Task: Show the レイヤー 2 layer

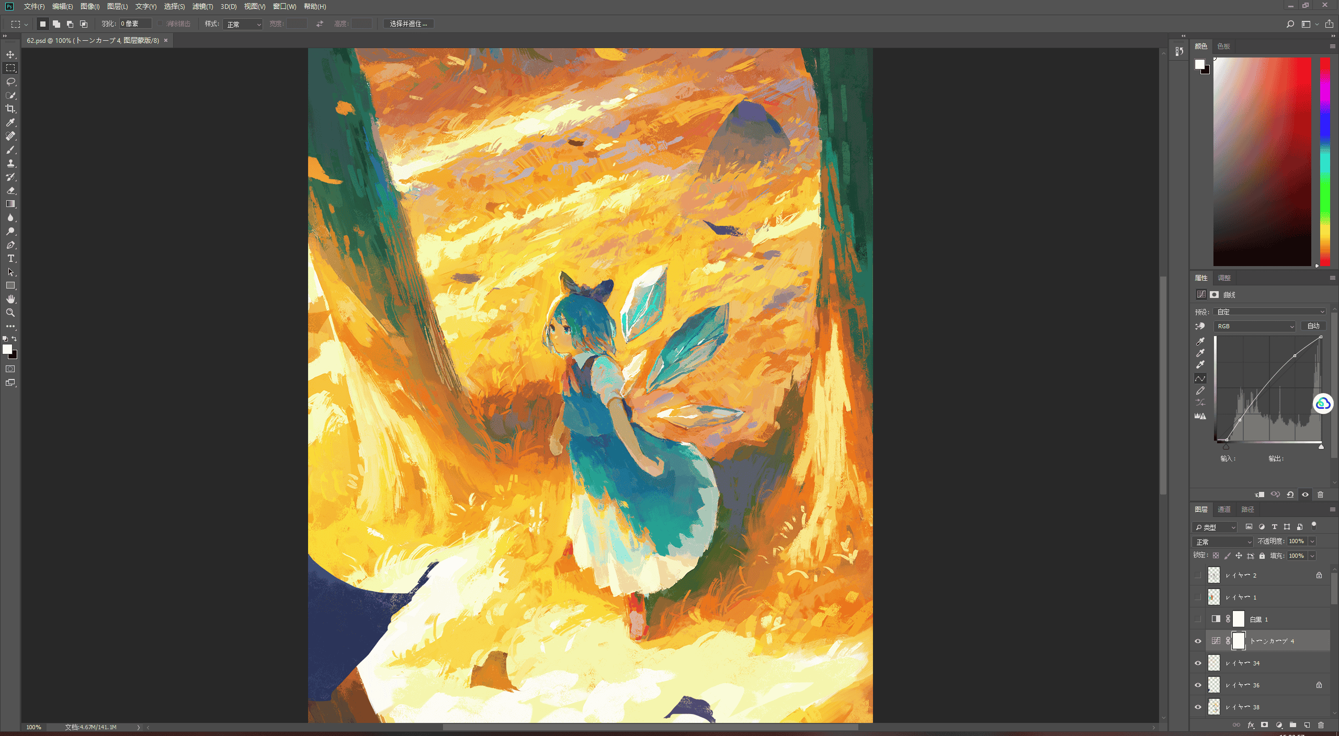Action: tap(1198, 575)
